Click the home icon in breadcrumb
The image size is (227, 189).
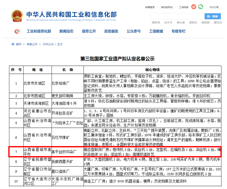pyautogui.click(x=13, y=44)
